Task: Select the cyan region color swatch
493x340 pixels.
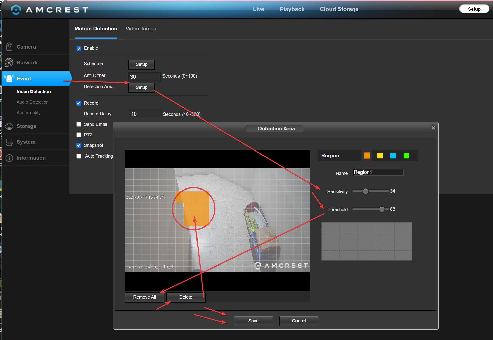Action: tap(393, 156)
